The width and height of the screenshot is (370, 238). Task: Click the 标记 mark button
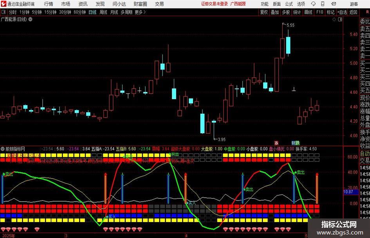point(330,12)
